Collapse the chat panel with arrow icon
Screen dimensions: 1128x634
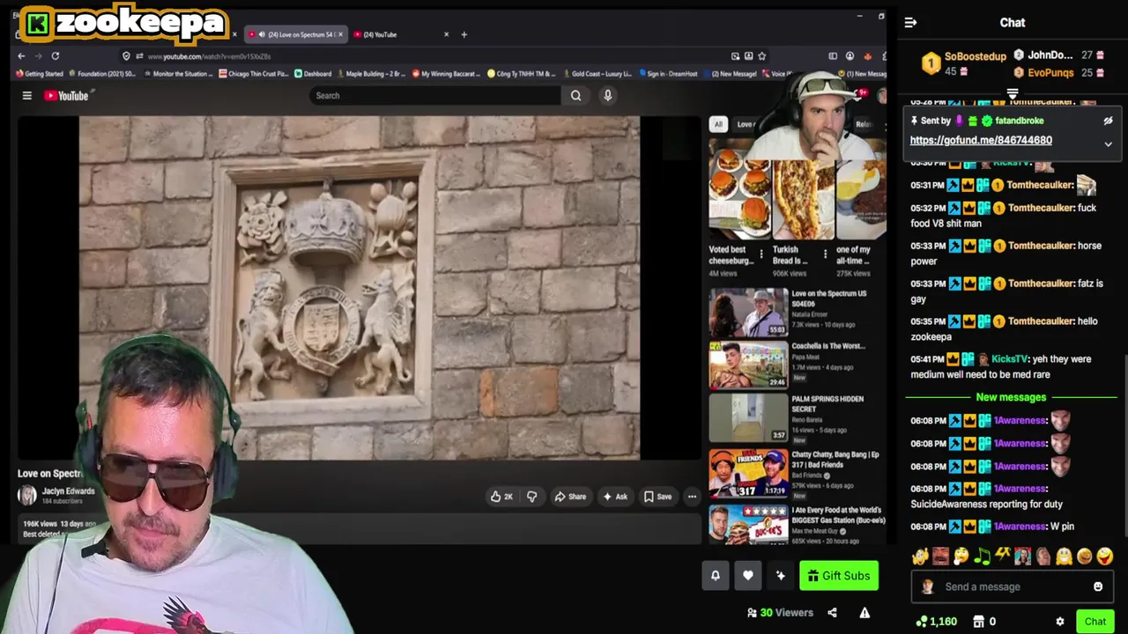pos(910,23)
